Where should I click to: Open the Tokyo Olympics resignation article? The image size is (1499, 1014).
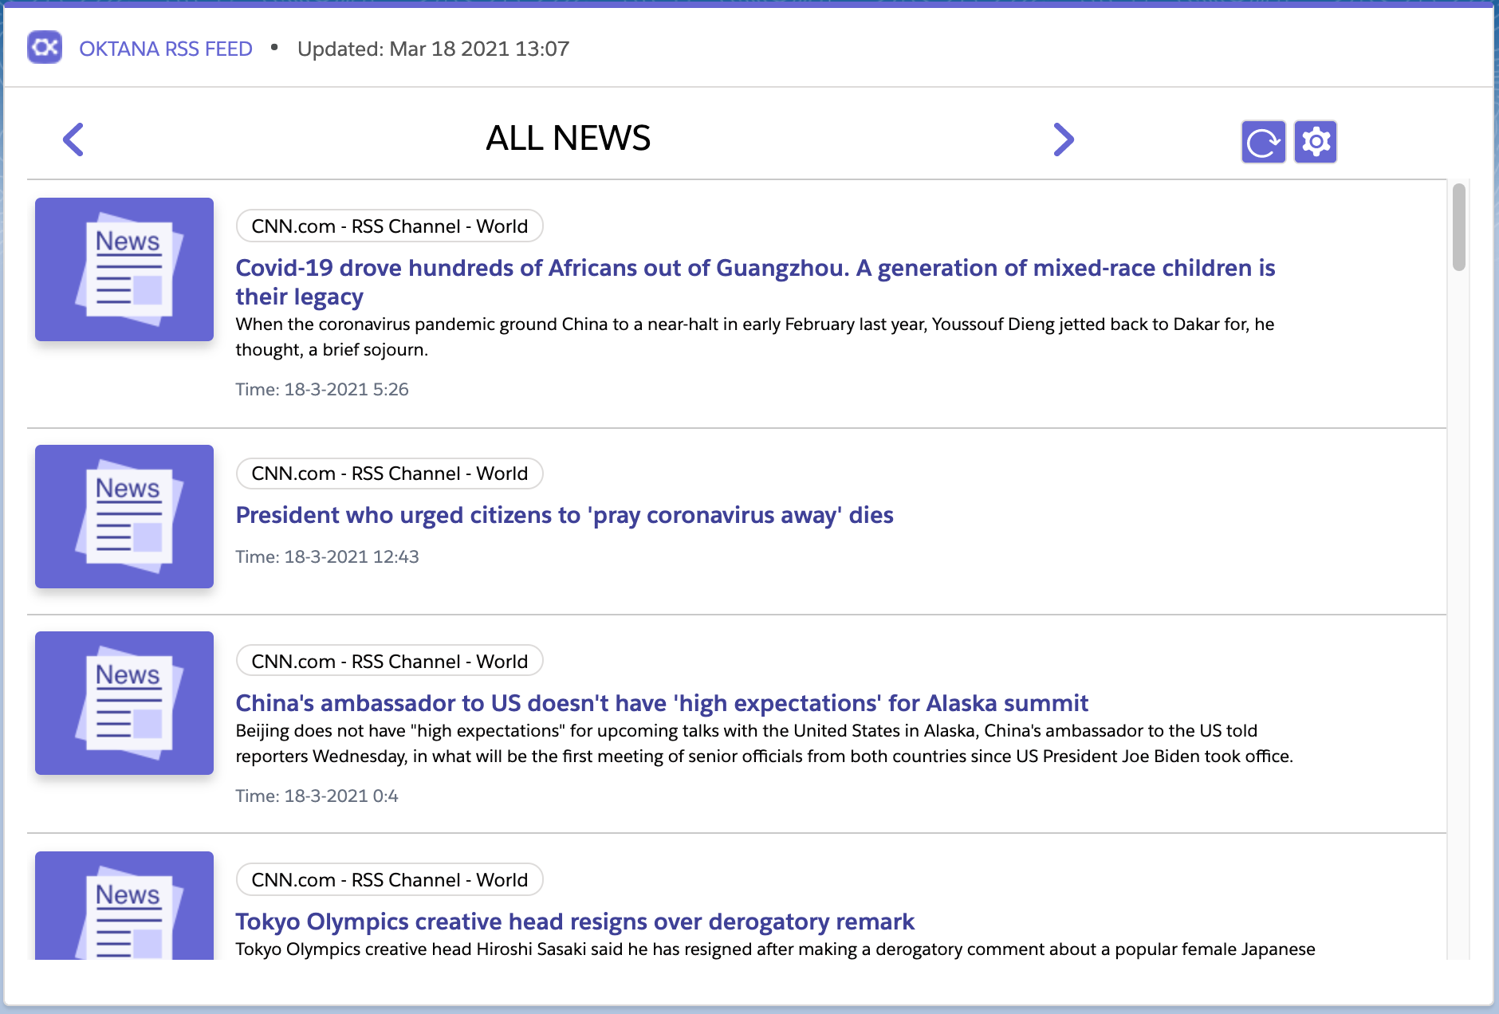[575, 922]
